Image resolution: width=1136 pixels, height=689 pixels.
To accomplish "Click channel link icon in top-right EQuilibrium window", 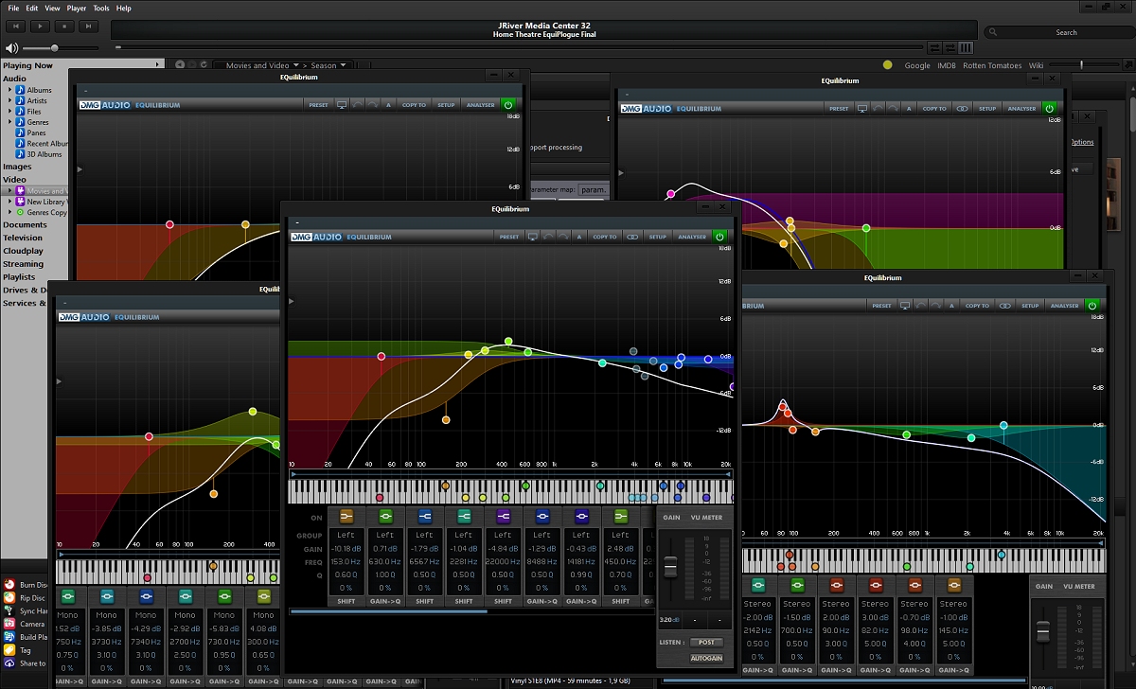I will click(962, 109).
